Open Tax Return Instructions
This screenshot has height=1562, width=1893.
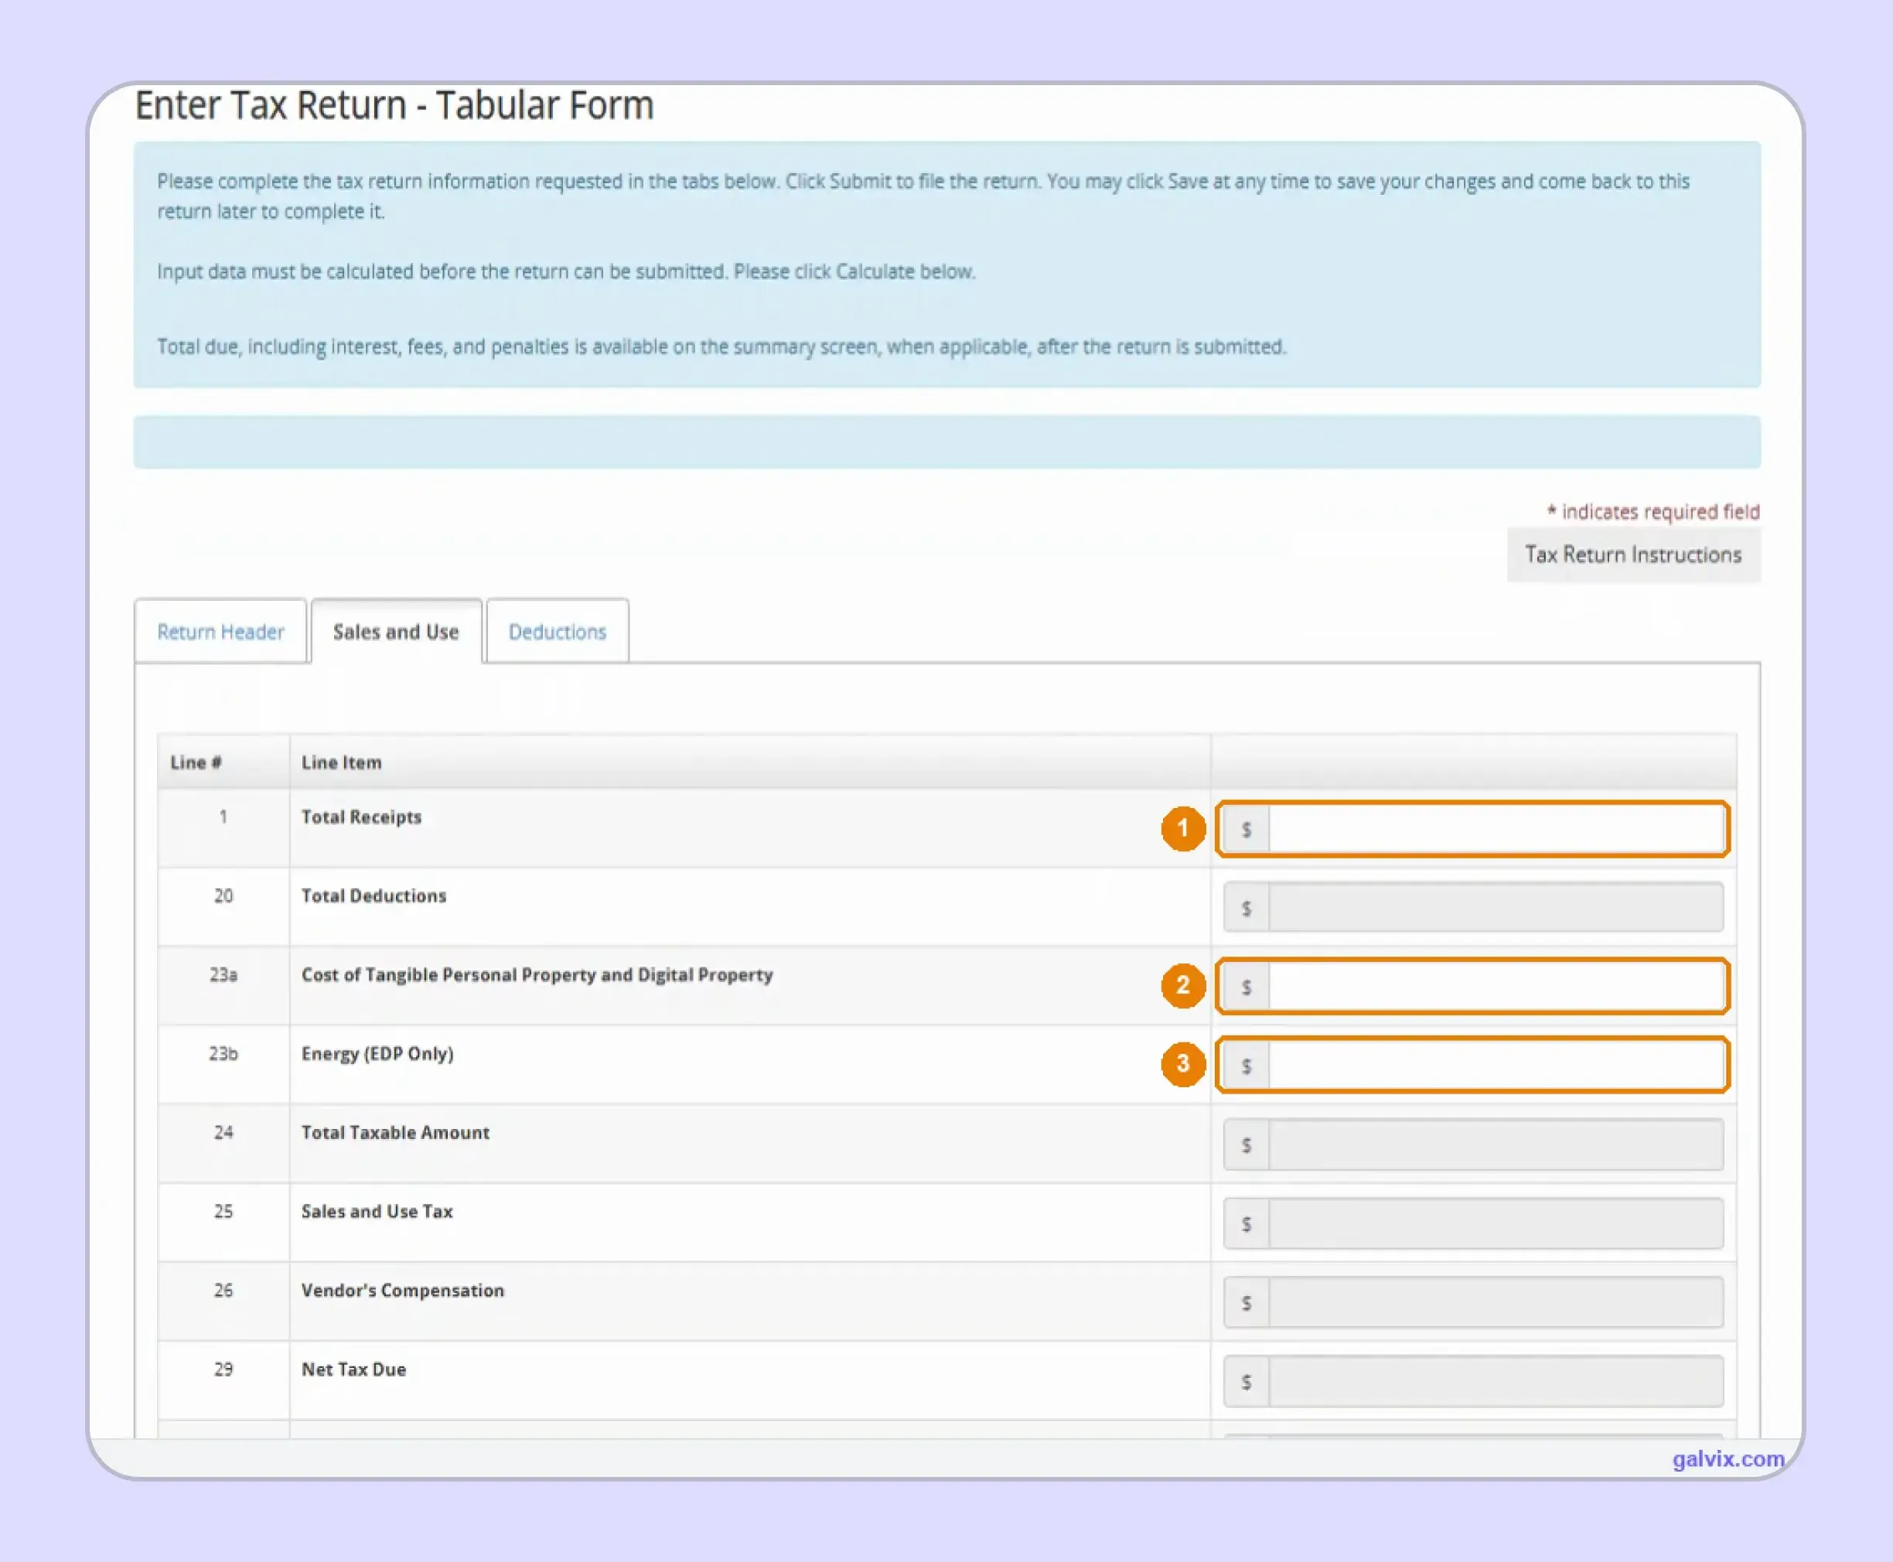[x=1633, y=555]
